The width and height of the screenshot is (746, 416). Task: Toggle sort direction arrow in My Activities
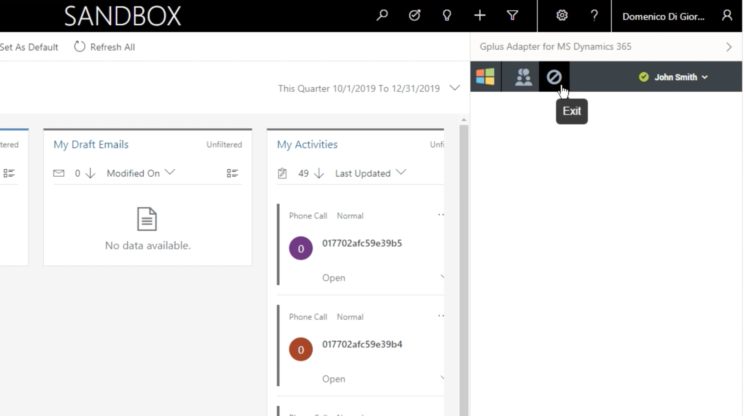(319, 173)
